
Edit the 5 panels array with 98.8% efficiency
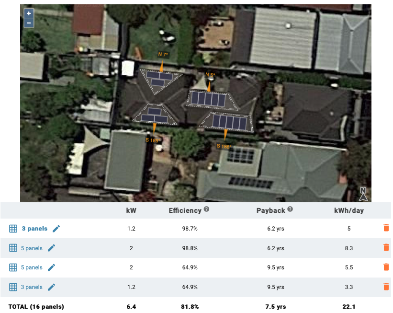click(x=51, y=248)
